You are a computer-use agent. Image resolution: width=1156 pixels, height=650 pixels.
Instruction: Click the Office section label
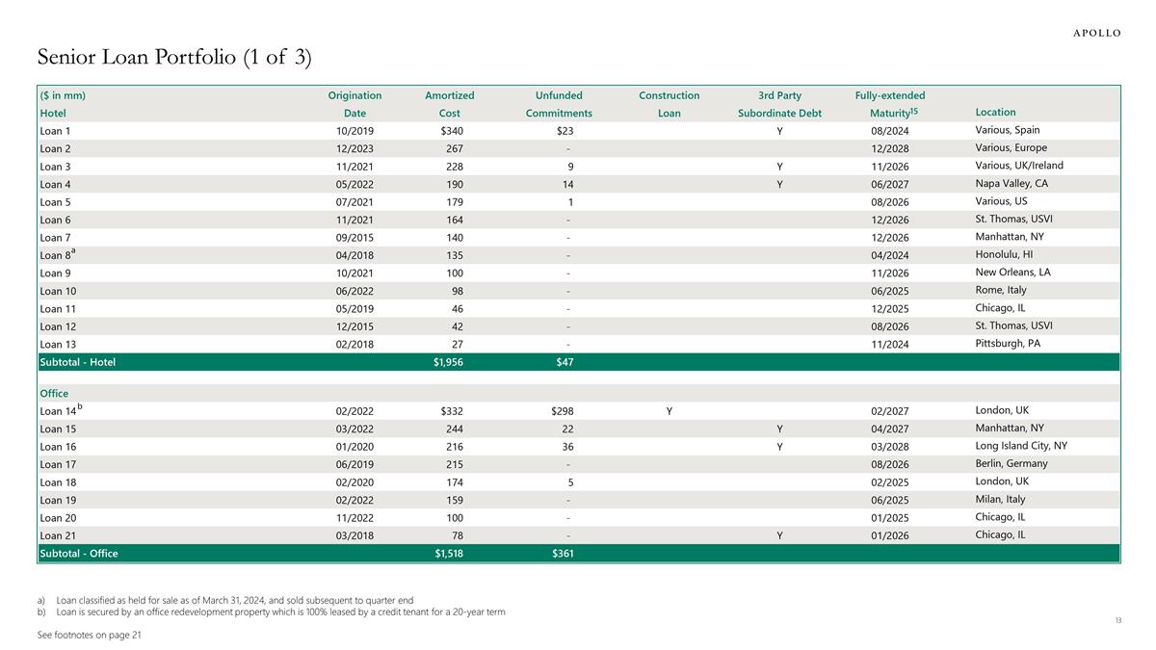click(53, 393)
